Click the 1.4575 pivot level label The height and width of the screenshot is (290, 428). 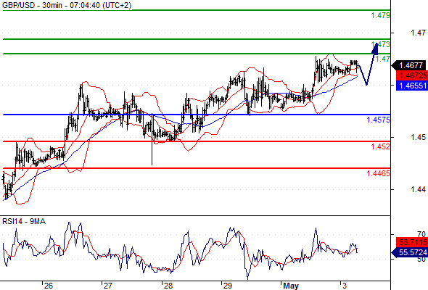point(379,120)
